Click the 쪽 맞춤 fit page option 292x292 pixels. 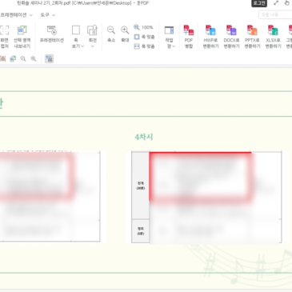144,37
